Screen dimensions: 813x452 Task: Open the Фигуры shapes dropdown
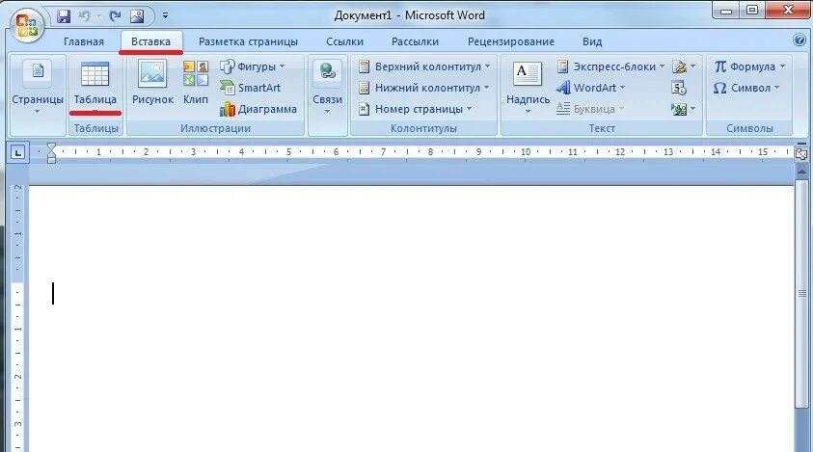pos(253,66)
